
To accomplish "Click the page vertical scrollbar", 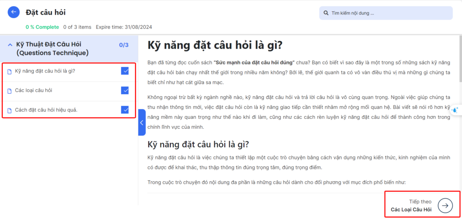I will 460,59.
